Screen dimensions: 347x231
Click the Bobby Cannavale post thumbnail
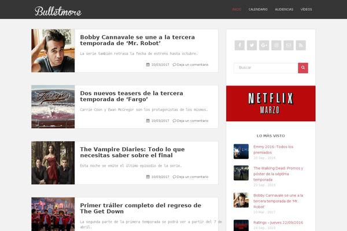pos(53,51)
